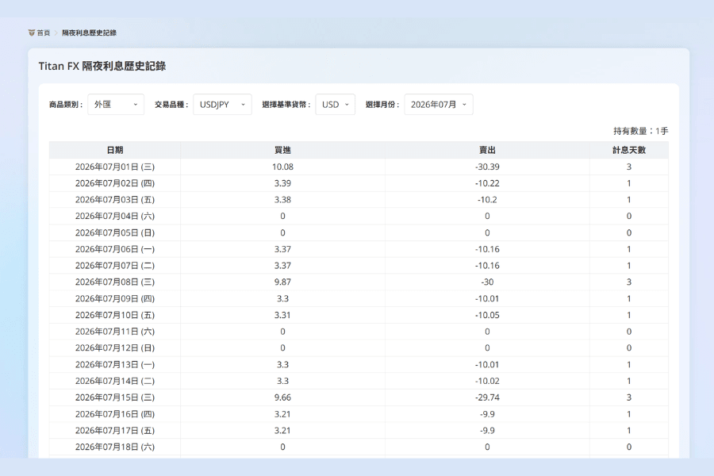Select the 3.39 buy value cell
The image size is (714, 476).
click(x=282, y=183)
